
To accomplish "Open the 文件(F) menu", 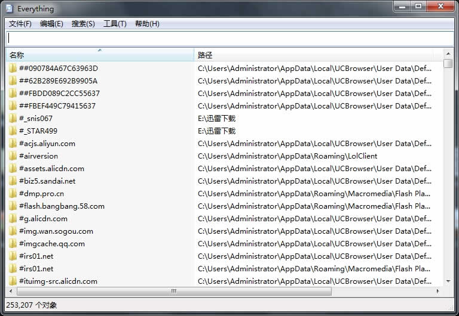I will coord(20,24).
